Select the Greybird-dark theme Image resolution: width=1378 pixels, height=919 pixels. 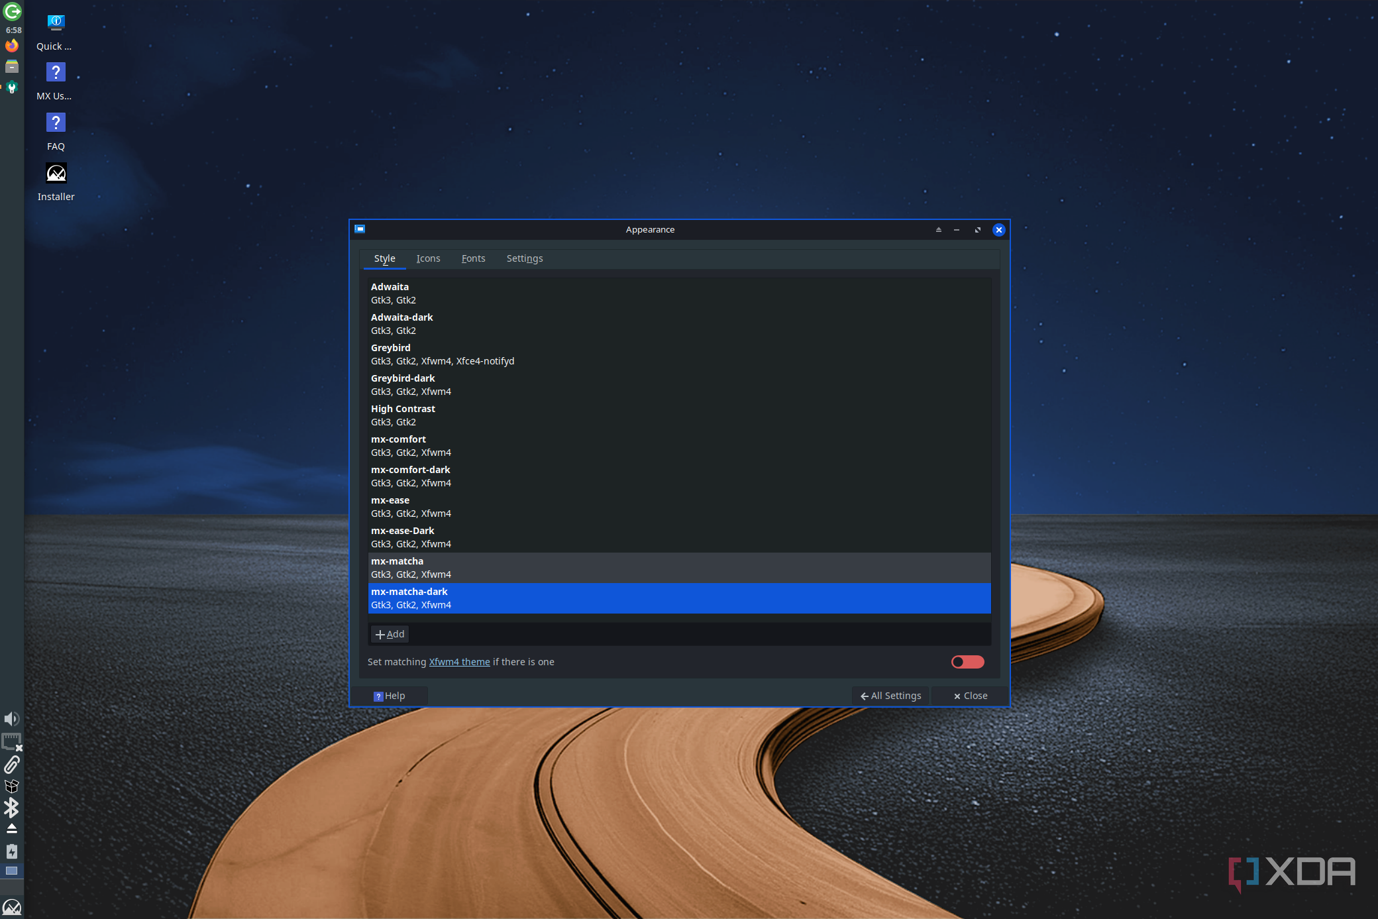pyautogui.click(x=679, y=385)
